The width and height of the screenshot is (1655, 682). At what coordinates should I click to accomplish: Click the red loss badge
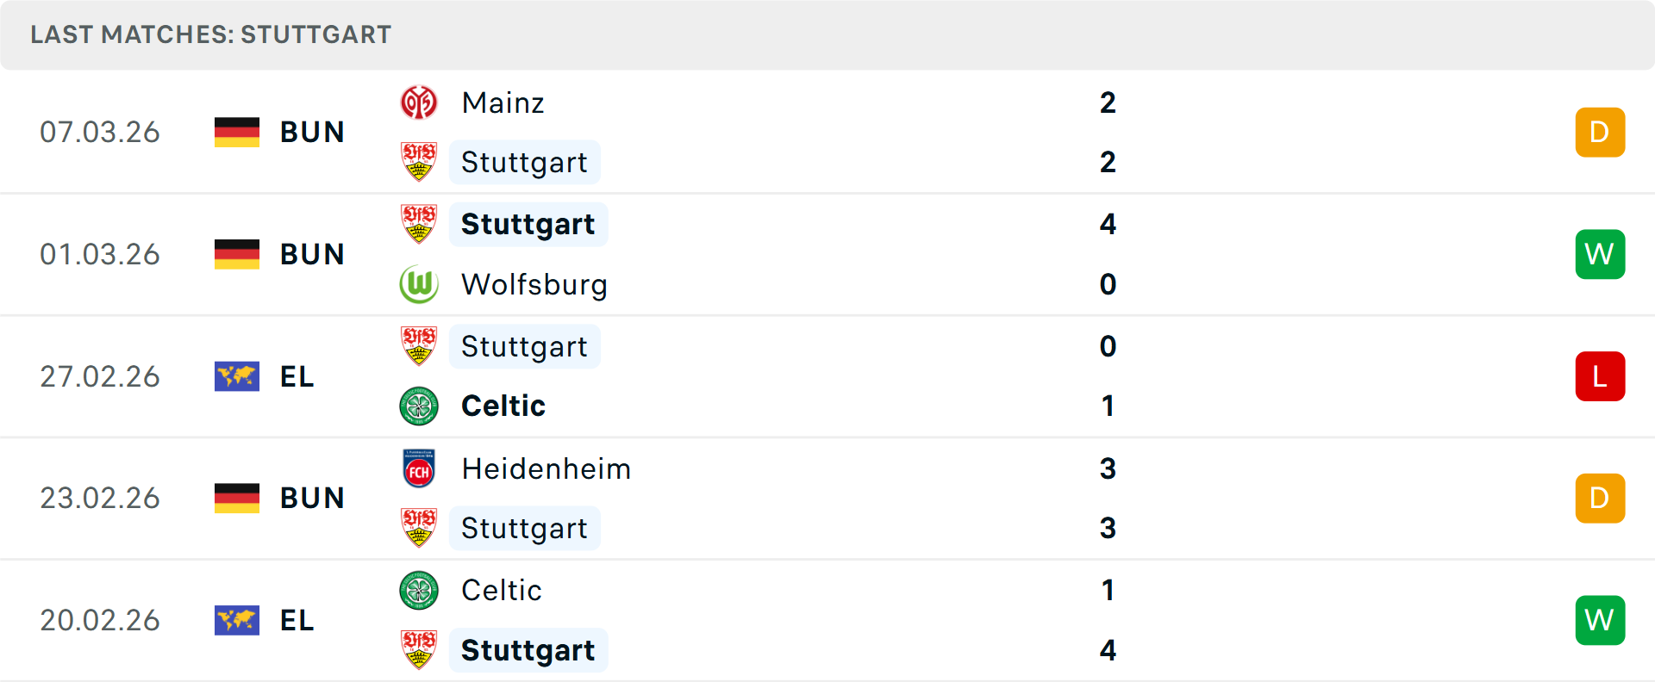pyautogui.click(x=1600, y=376)
